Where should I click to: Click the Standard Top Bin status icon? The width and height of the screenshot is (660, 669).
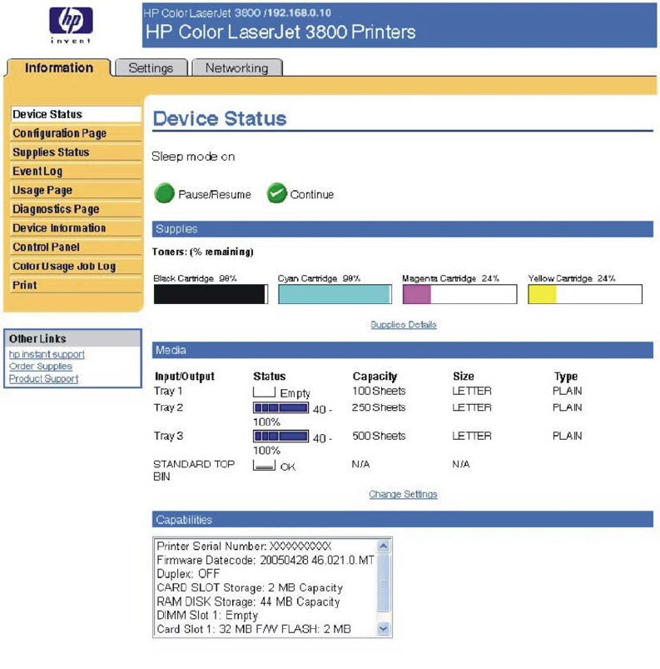[264, 465]
